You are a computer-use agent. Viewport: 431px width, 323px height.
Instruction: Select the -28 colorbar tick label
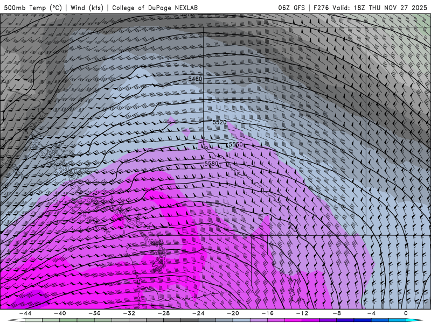pos(164,313)
